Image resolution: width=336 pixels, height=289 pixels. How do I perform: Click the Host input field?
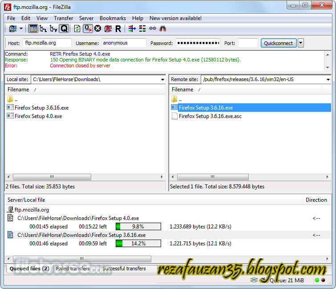47,43
